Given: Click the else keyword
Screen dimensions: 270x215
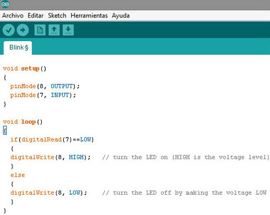Looking at the screenshot, I should click(18, 175).
